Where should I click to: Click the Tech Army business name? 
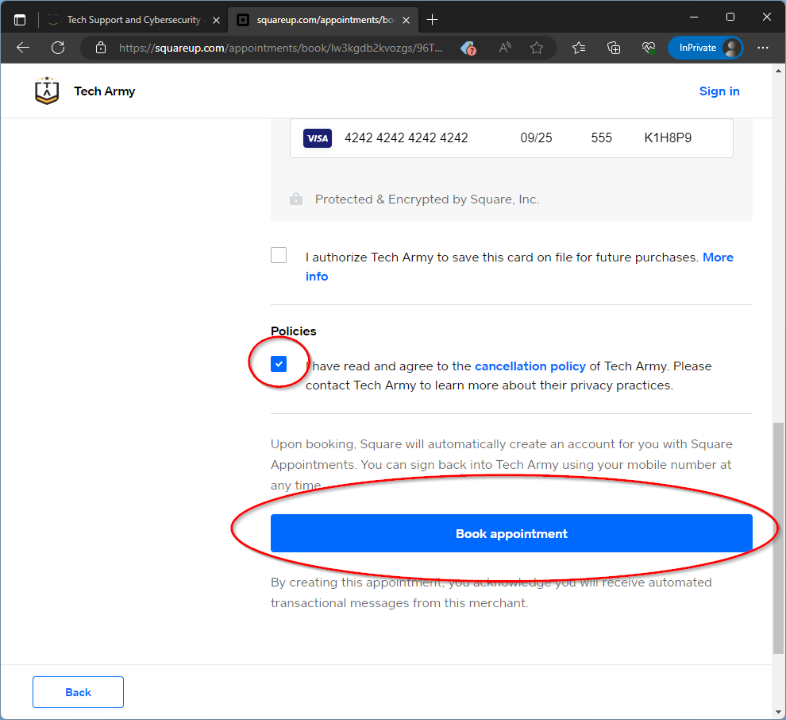pyautogui.click(x=105, y=91)
